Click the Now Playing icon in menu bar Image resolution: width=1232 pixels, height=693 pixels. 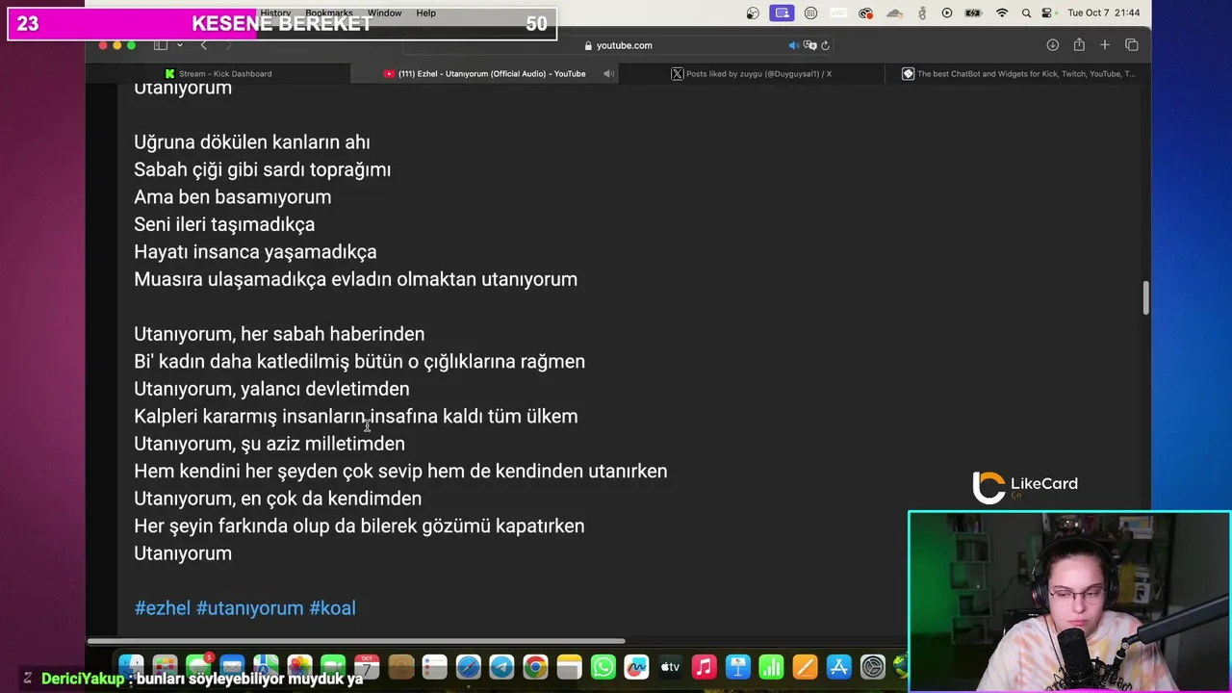coord(947,13)
